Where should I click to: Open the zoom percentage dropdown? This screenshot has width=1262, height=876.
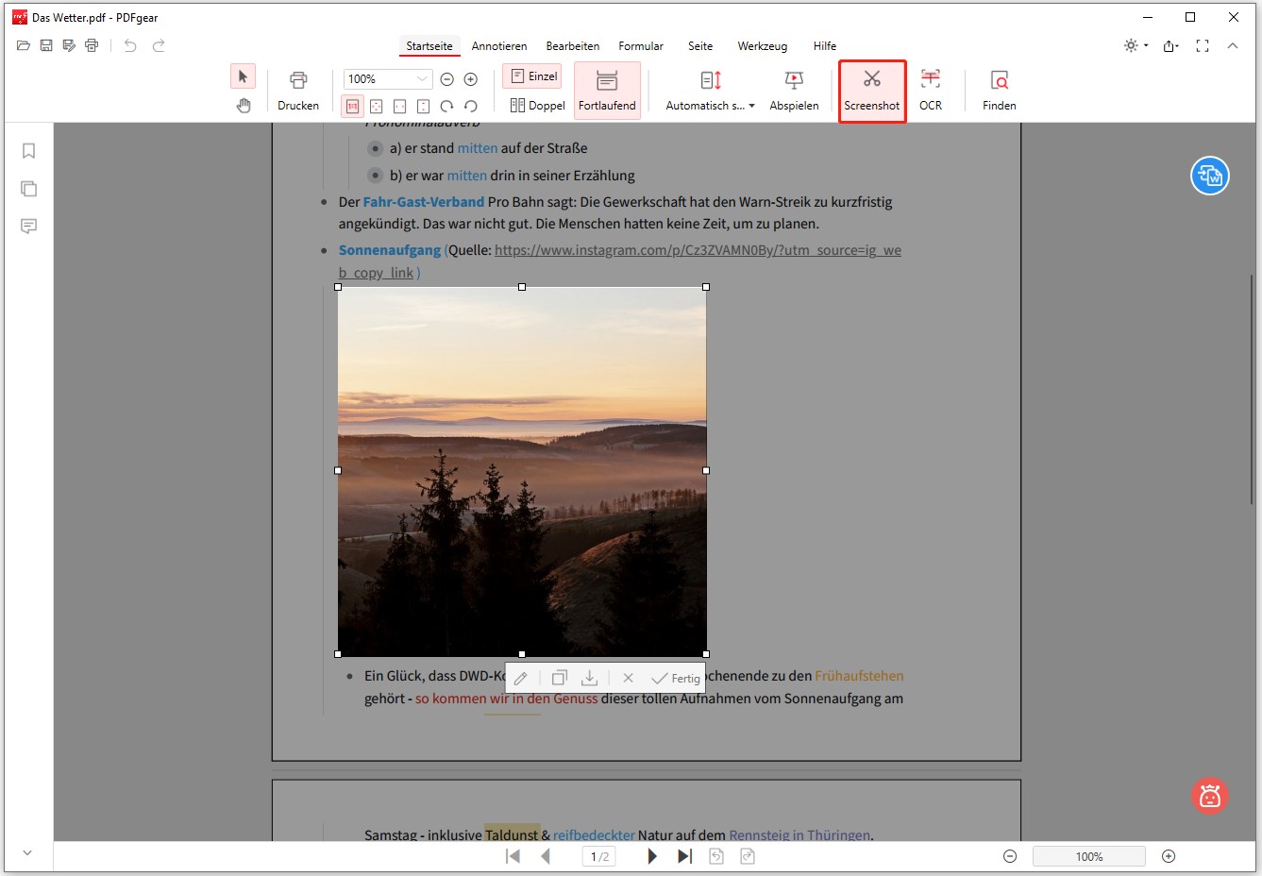(x=421, y=79)
